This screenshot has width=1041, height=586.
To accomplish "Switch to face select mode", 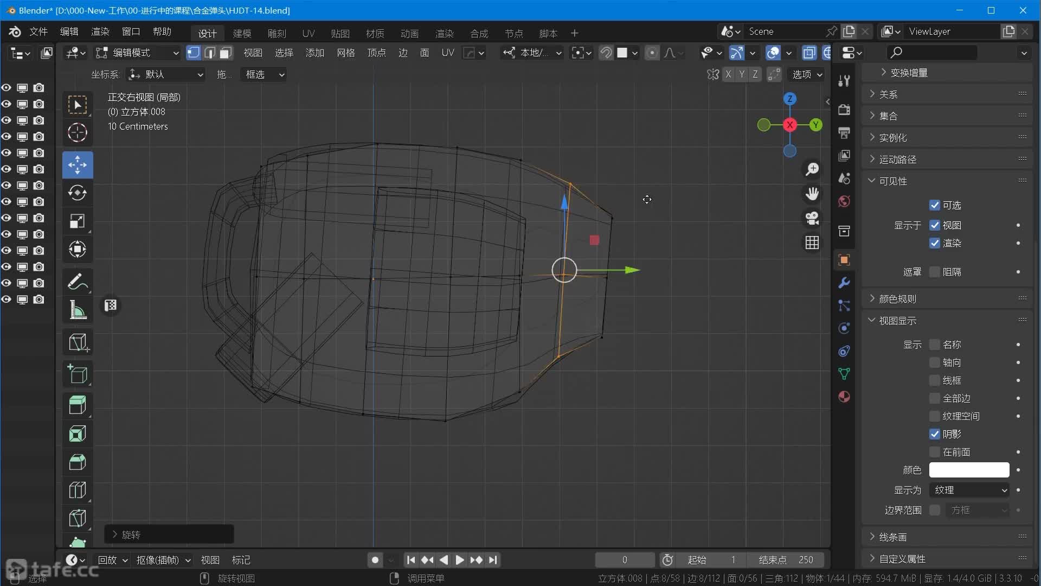I will click(226, 53).
